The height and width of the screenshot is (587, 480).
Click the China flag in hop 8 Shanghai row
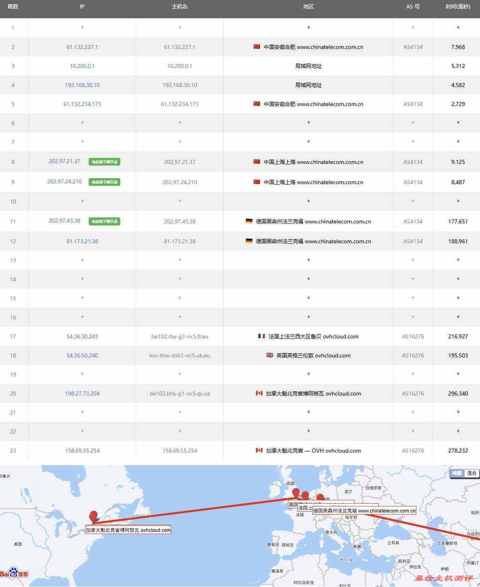(256, 162)
